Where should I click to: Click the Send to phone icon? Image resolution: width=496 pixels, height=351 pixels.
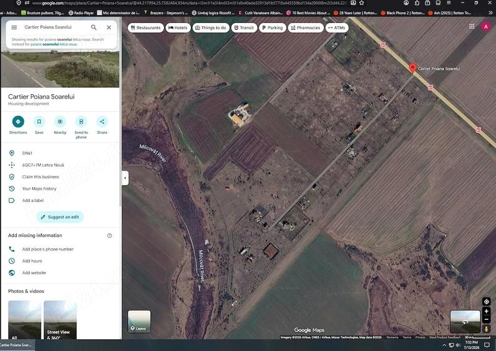click(81, 122)
